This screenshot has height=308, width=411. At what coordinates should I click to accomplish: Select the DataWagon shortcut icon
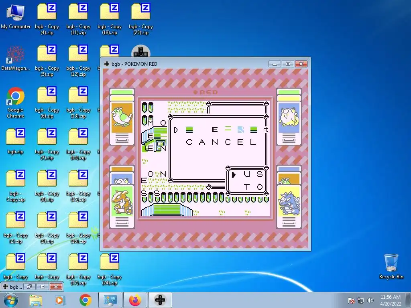pos(16,58)
